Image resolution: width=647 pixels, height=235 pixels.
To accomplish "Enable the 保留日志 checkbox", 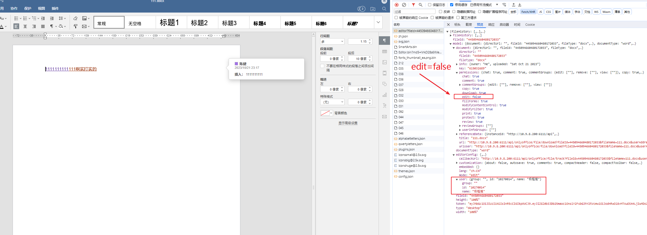I will (x=430, y=5).
